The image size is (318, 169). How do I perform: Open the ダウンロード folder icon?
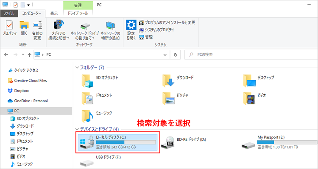[169, 80]
